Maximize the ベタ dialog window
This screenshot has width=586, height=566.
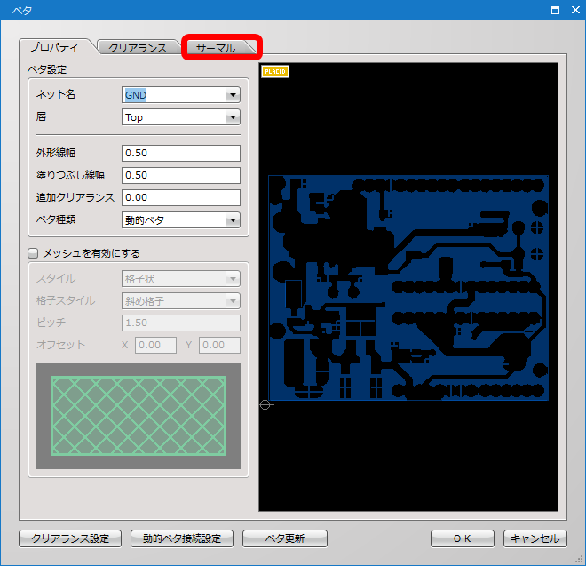pos(555,10)
